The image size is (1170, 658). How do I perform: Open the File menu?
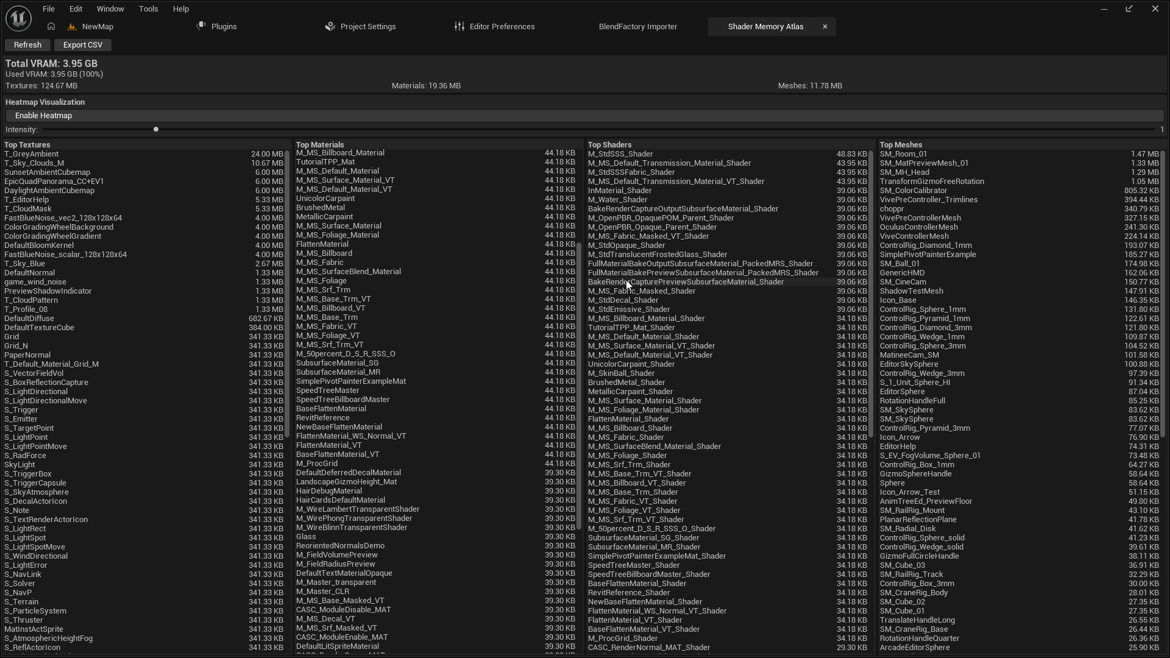coord(49,9)
